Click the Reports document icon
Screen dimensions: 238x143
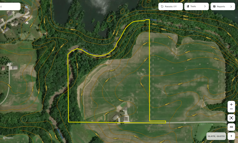tap(214, 6)
